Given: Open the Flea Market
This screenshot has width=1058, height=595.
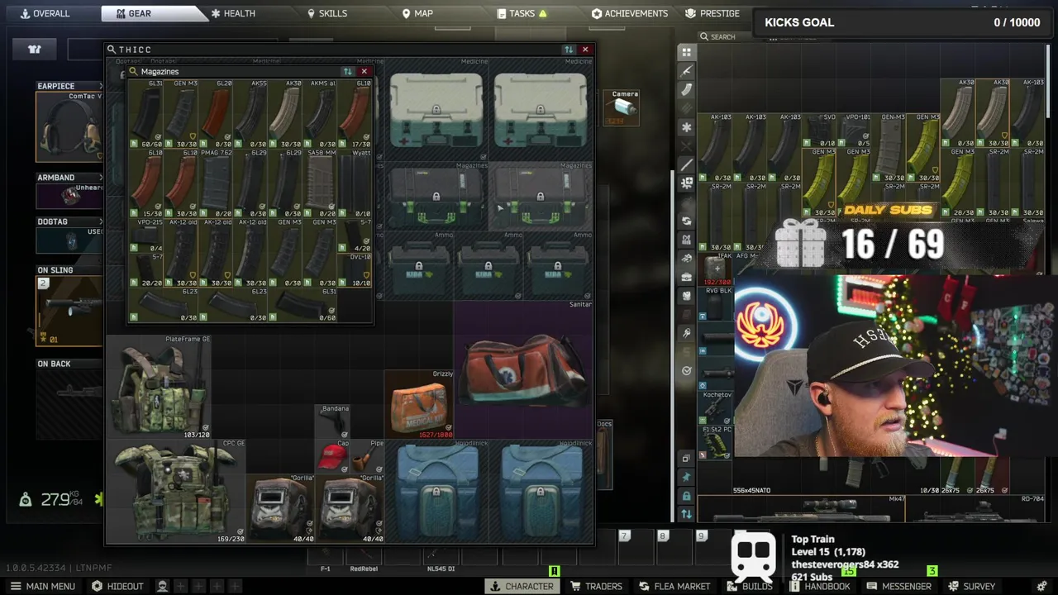Looking at the screenshot, I should 674,586.
